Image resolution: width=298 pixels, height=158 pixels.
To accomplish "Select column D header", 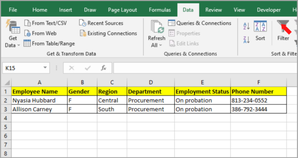I will [x=151, y=83].
